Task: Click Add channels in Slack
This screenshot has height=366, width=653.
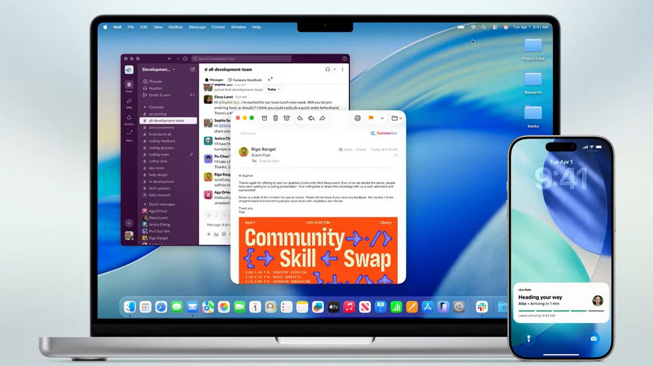Action: pyautogui.click(x=156, y=195)
